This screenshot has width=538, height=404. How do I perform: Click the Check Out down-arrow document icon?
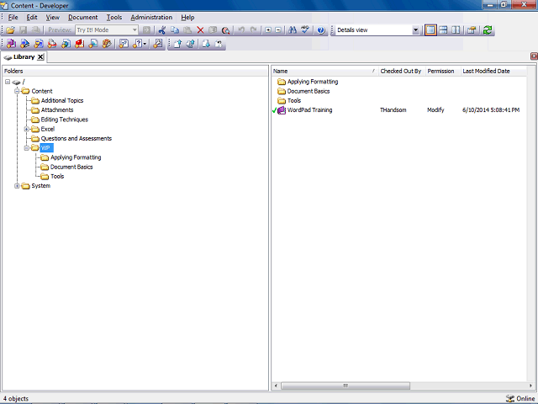click(206, 44)
